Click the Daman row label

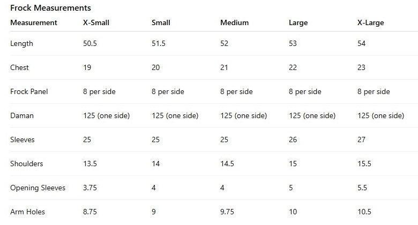point(21,116)
